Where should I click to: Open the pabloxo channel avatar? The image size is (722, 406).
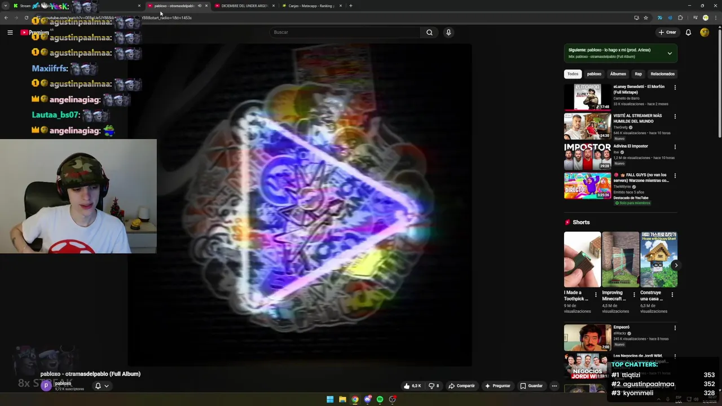46,386
